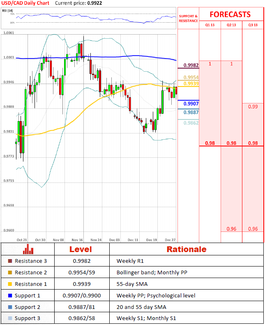Click the 'Resistance 2' row label
The height and width of the screenshot is (325, 265).
click(31, 272)
